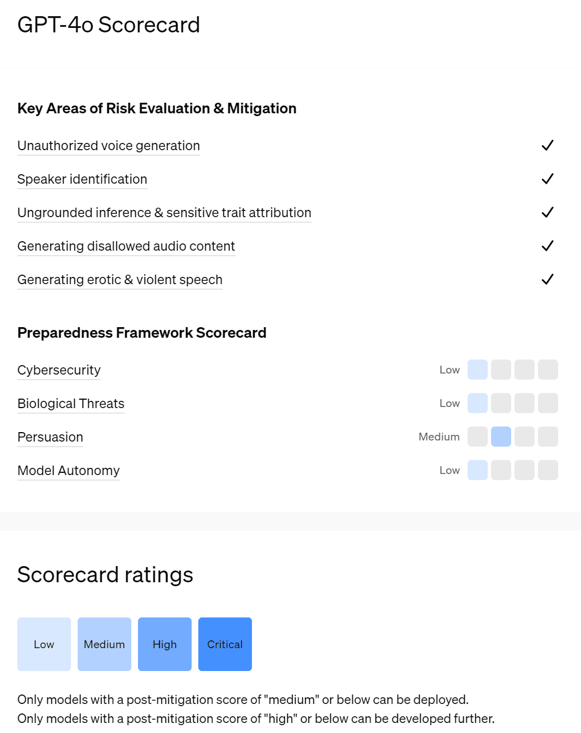Viewport: 581px width, 733px height.
Task: Click the Critical rating legend swatch
Action: (225, 644)
